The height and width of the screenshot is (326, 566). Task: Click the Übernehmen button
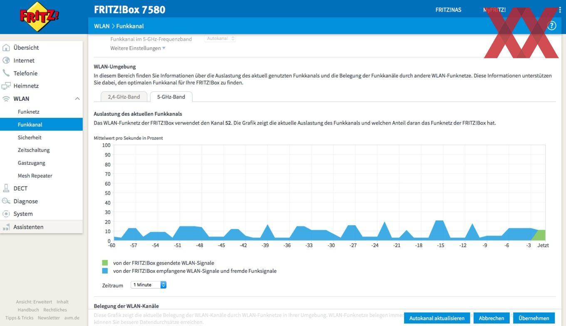click(534, 318)
